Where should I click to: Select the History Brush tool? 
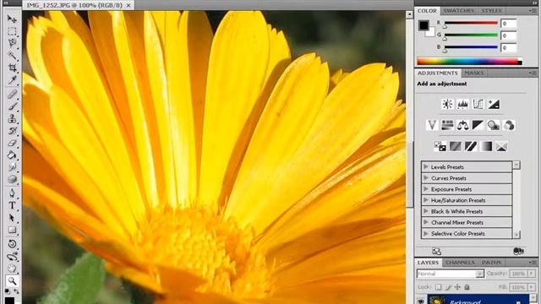[12, 131]
